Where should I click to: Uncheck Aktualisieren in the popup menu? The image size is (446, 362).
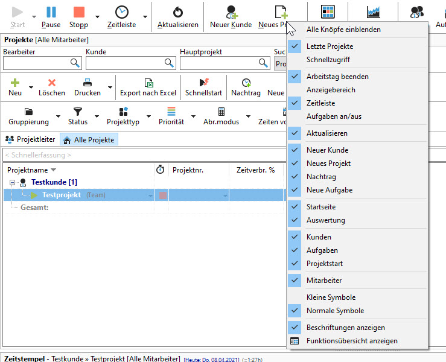(x=357, y=133)
